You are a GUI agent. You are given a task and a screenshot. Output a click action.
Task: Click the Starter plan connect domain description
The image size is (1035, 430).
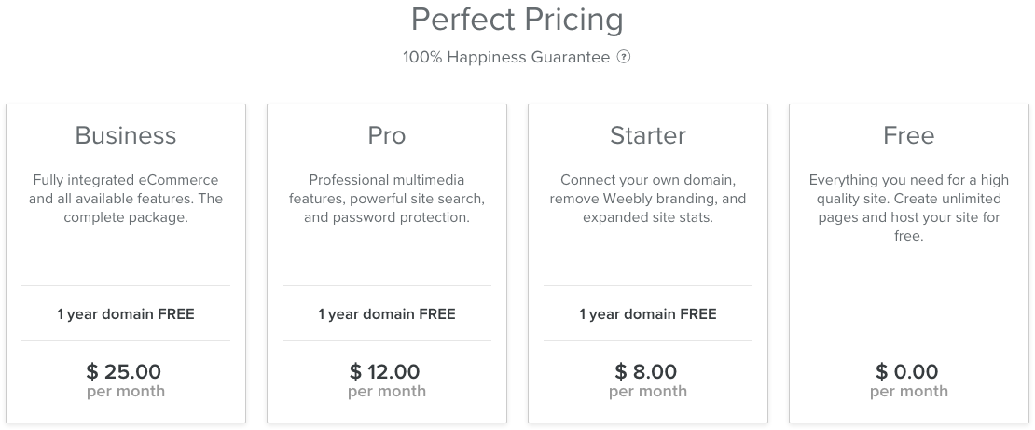[648, 199]
